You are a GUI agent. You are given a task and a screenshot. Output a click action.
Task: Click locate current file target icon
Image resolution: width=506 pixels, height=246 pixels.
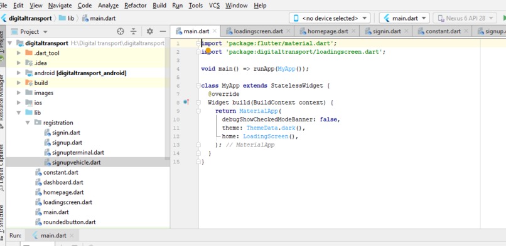(x=121, y=31)
